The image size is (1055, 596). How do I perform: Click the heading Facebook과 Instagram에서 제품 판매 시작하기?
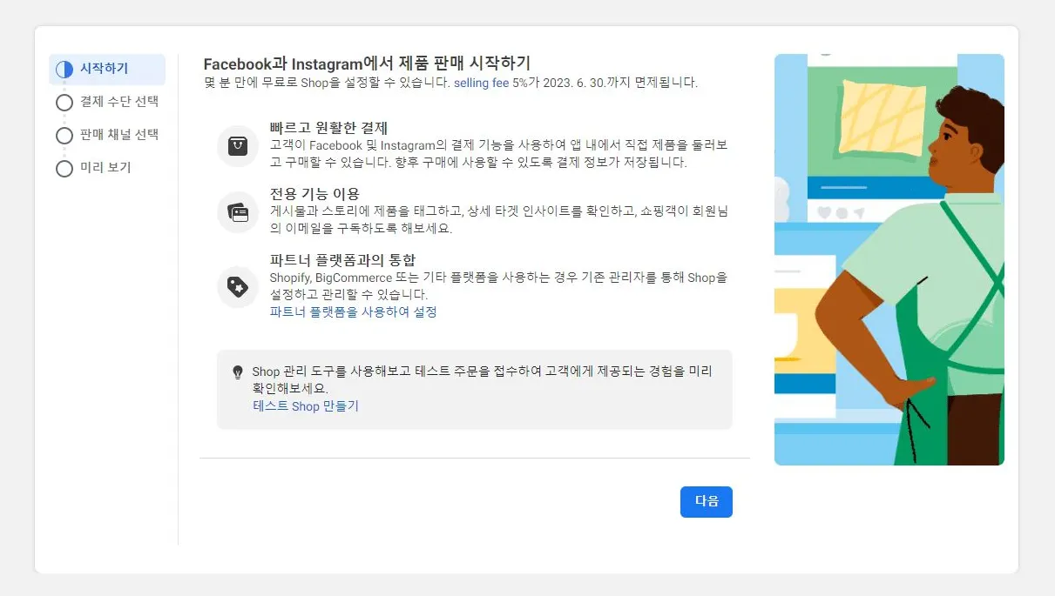367,64
